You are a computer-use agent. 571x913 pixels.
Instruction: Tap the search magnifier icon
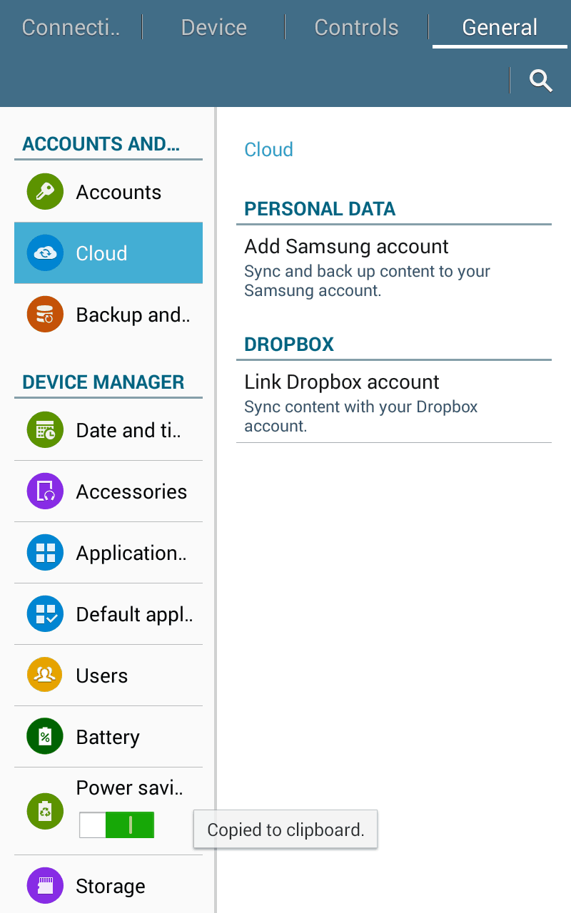[541, 81]
